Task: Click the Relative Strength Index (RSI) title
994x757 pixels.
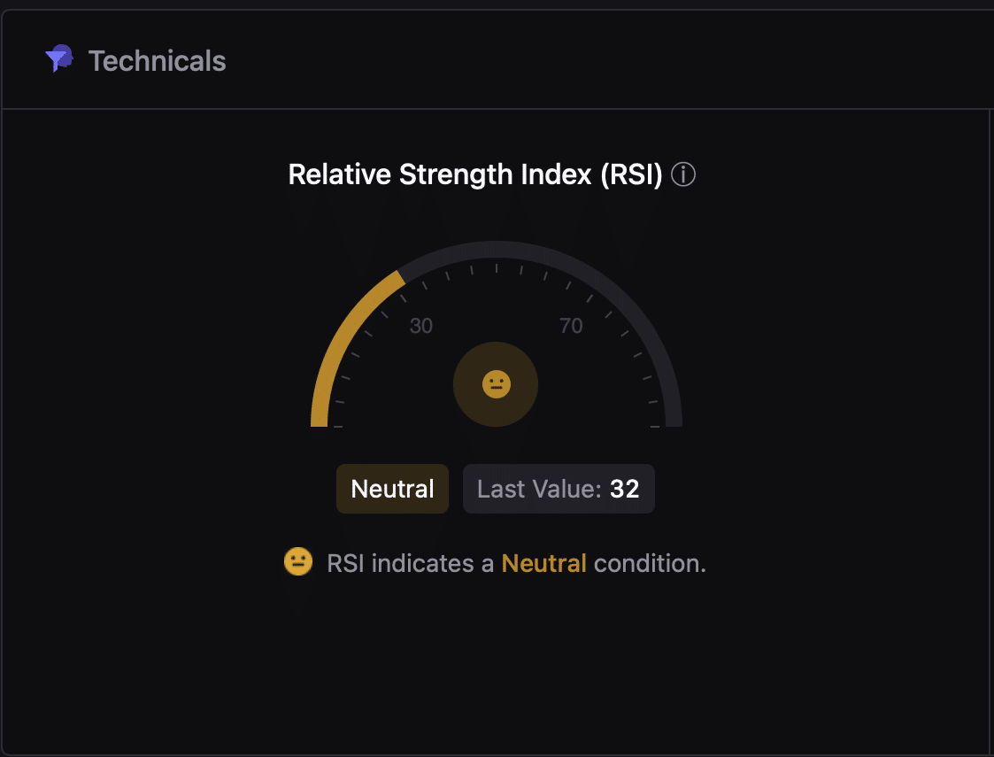Action: 475,174
